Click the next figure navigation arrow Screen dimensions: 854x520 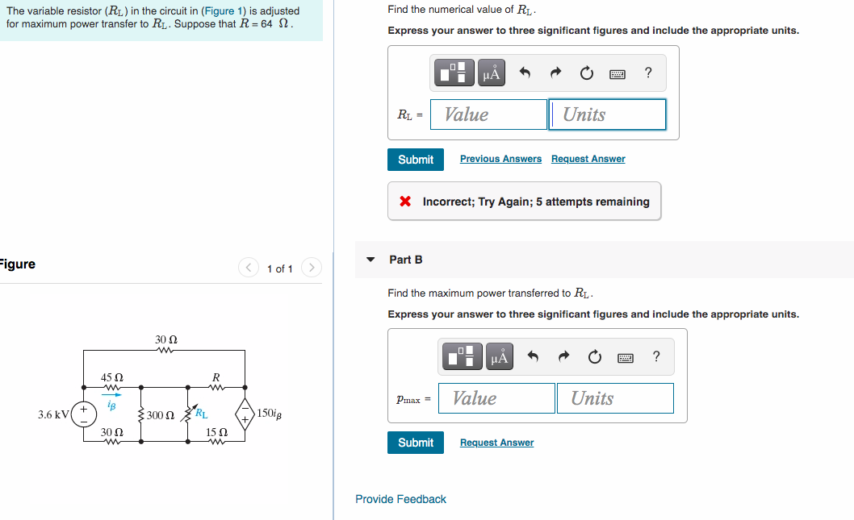tap(311, 267)
